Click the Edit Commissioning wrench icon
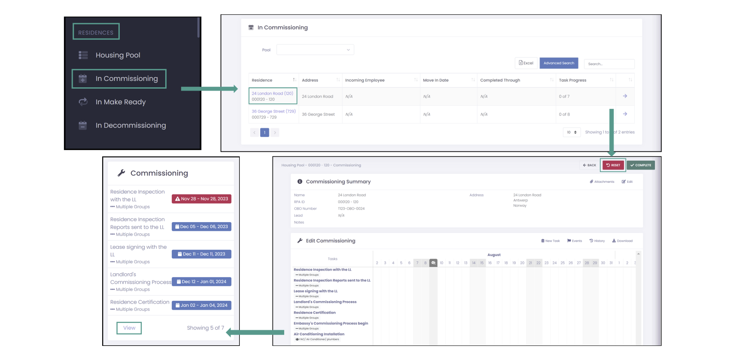Image resolution: width=730 pixels, height=364 pixels. (x=300, y=241)
